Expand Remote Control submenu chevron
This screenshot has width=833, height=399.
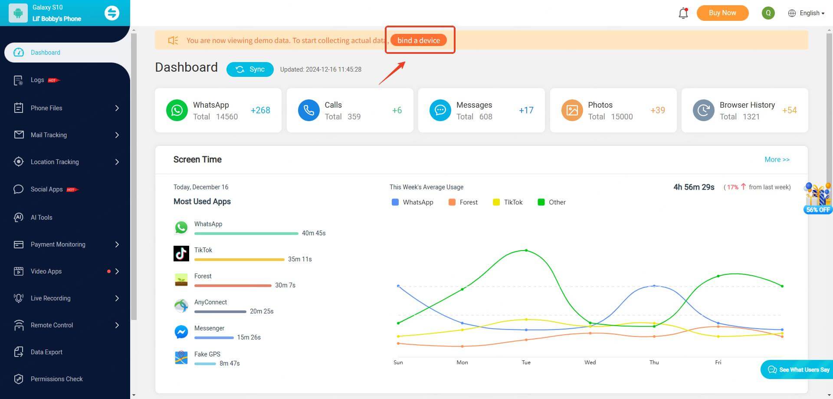tap(117, 325)
